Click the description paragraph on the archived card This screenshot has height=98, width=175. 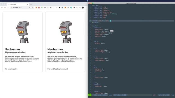pos(65,59)
